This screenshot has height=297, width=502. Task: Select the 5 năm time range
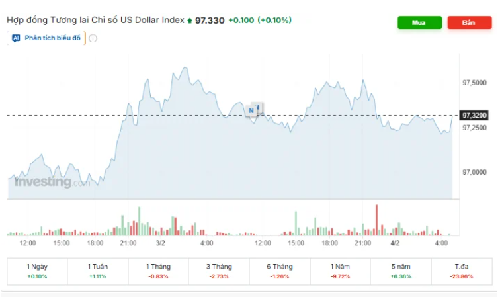(400, 271)
